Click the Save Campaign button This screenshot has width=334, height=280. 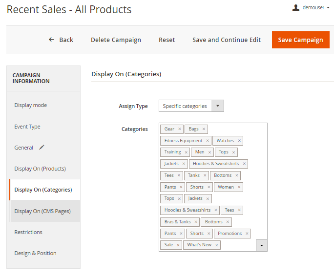pos(300,40)
